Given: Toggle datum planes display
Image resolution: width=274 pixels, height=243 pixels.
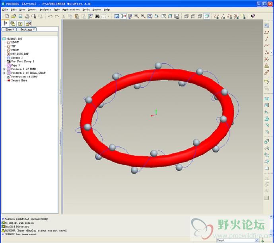Looking at the screenshot, I should pyautogui.click(x=216, y=16).
